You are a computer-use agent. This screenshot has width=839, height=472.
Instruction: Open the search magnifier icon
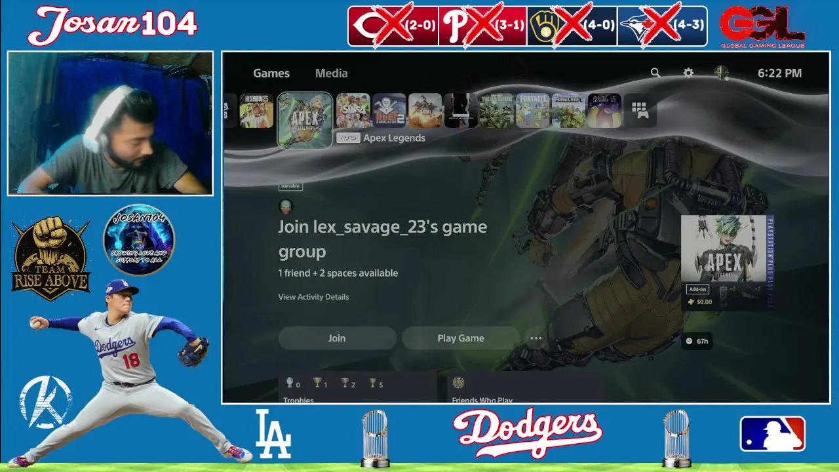[x=655, y=73]
